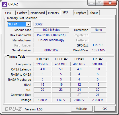This screenshot has width=119, height=115.
Task: Click JEDEC #1 CAS# Latency 4.0
Action: click(42, 69)
